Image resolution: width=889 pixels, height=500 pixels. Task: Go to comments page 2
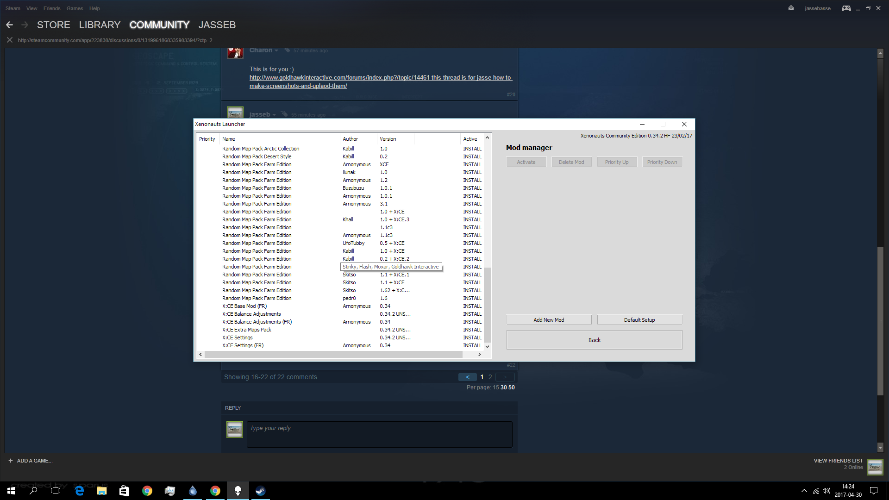click(x=490, y=377)
